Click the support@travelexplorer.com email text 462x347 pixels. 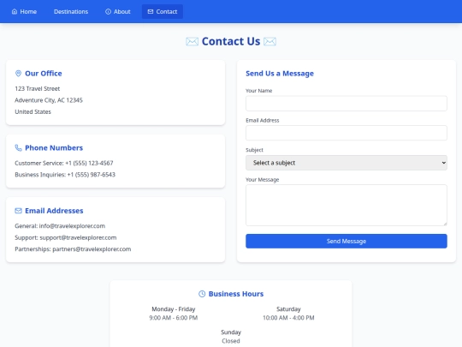click(x=78, y=237)
